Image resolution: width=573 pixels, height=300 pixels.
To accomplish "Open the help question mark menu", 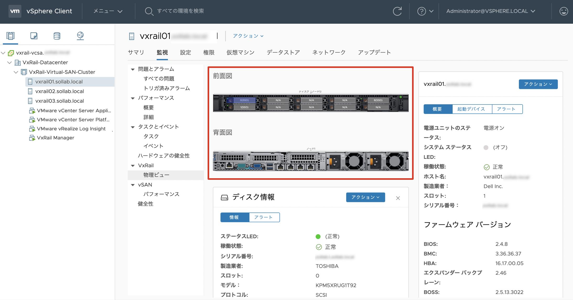I will pos(425,11).
